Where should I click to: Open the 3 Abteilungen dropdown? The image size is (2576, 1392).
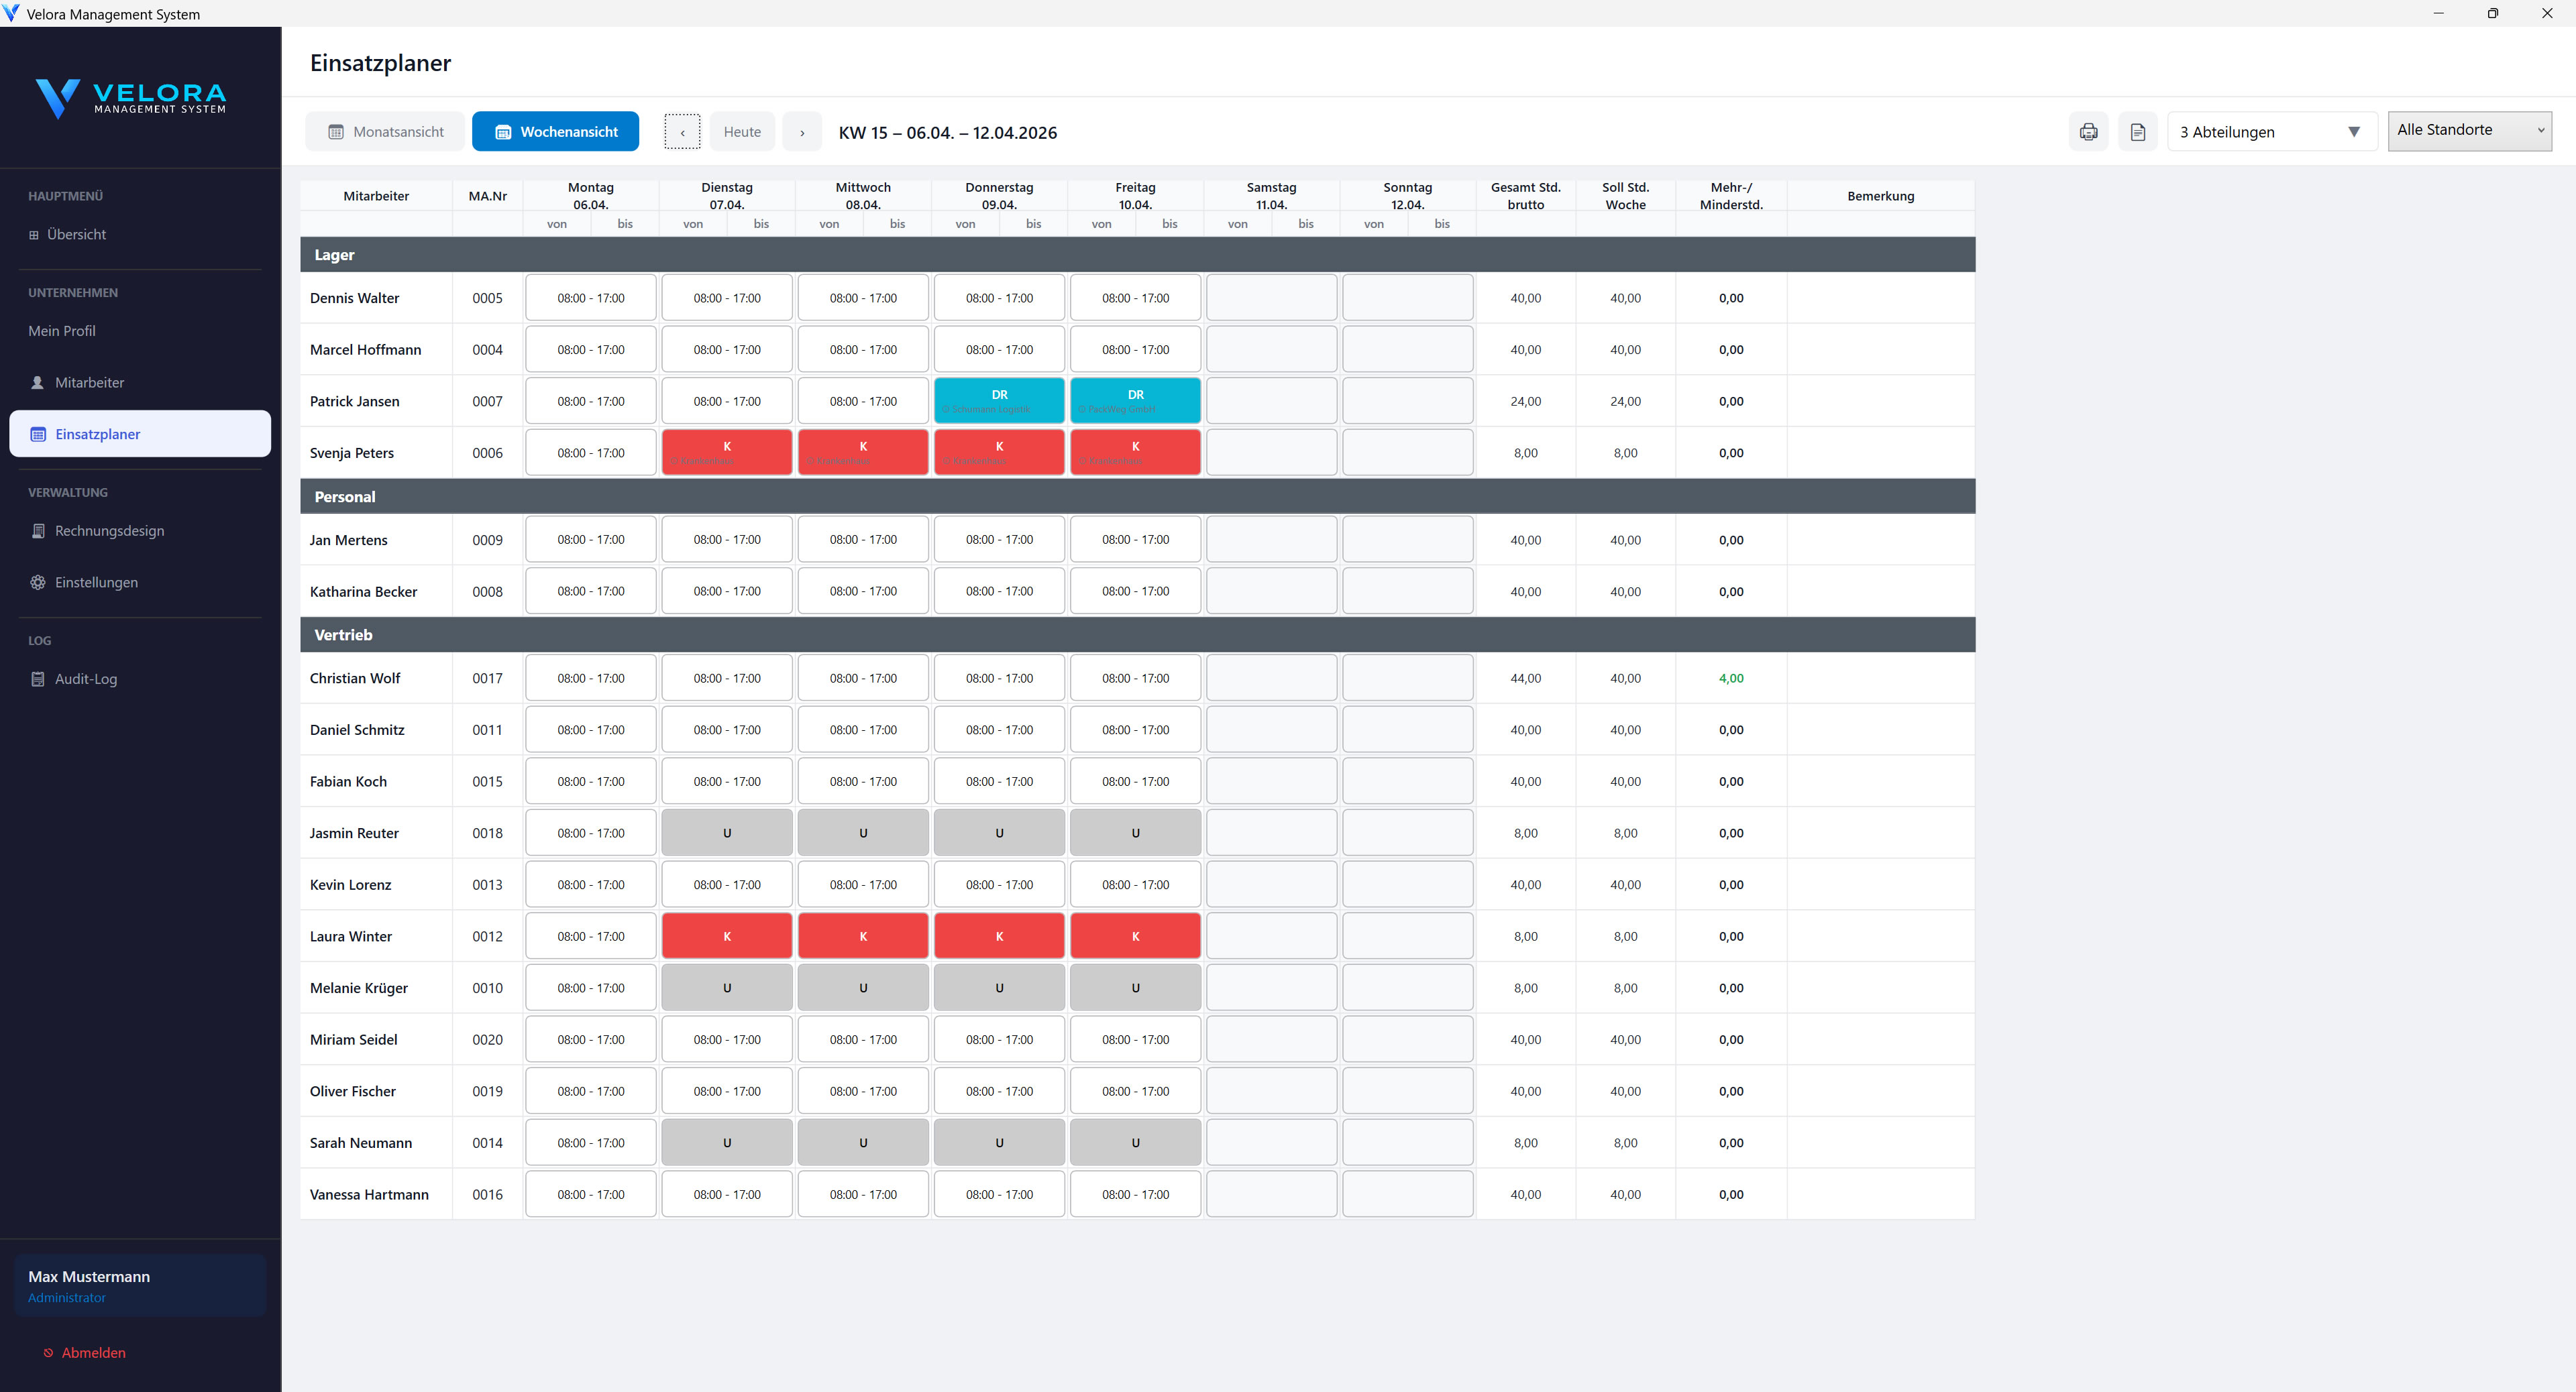(2271, 131)
